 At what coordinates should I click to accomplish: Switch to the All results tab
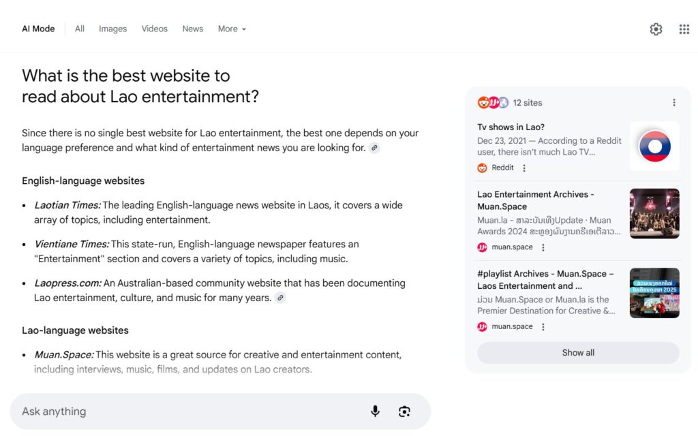click(x=80, y=29)
